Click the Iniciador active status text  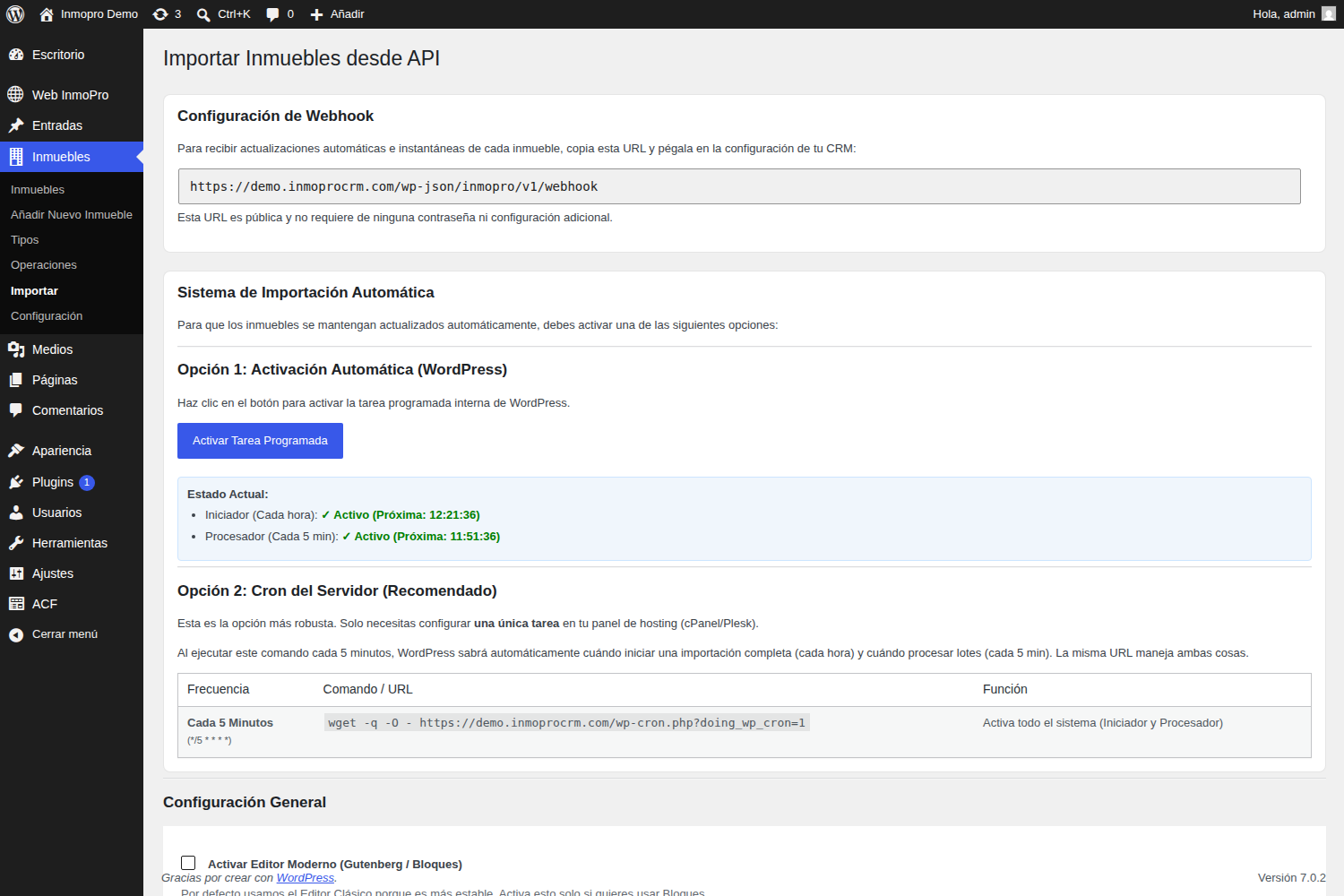pos(401,515)
